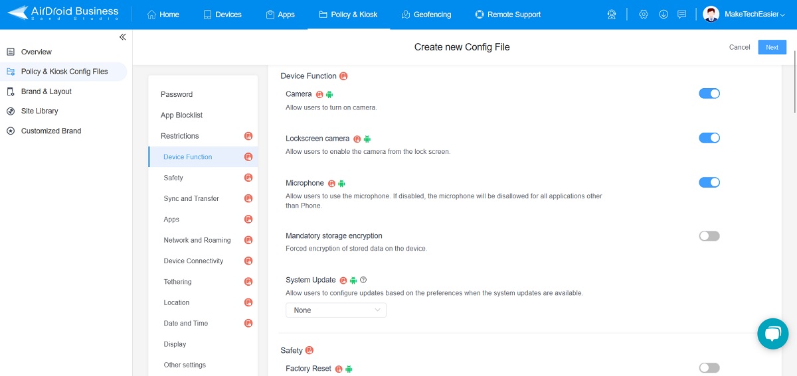797x376 pixels.
Task: Disable the Camera toggle
Action: 709,94
